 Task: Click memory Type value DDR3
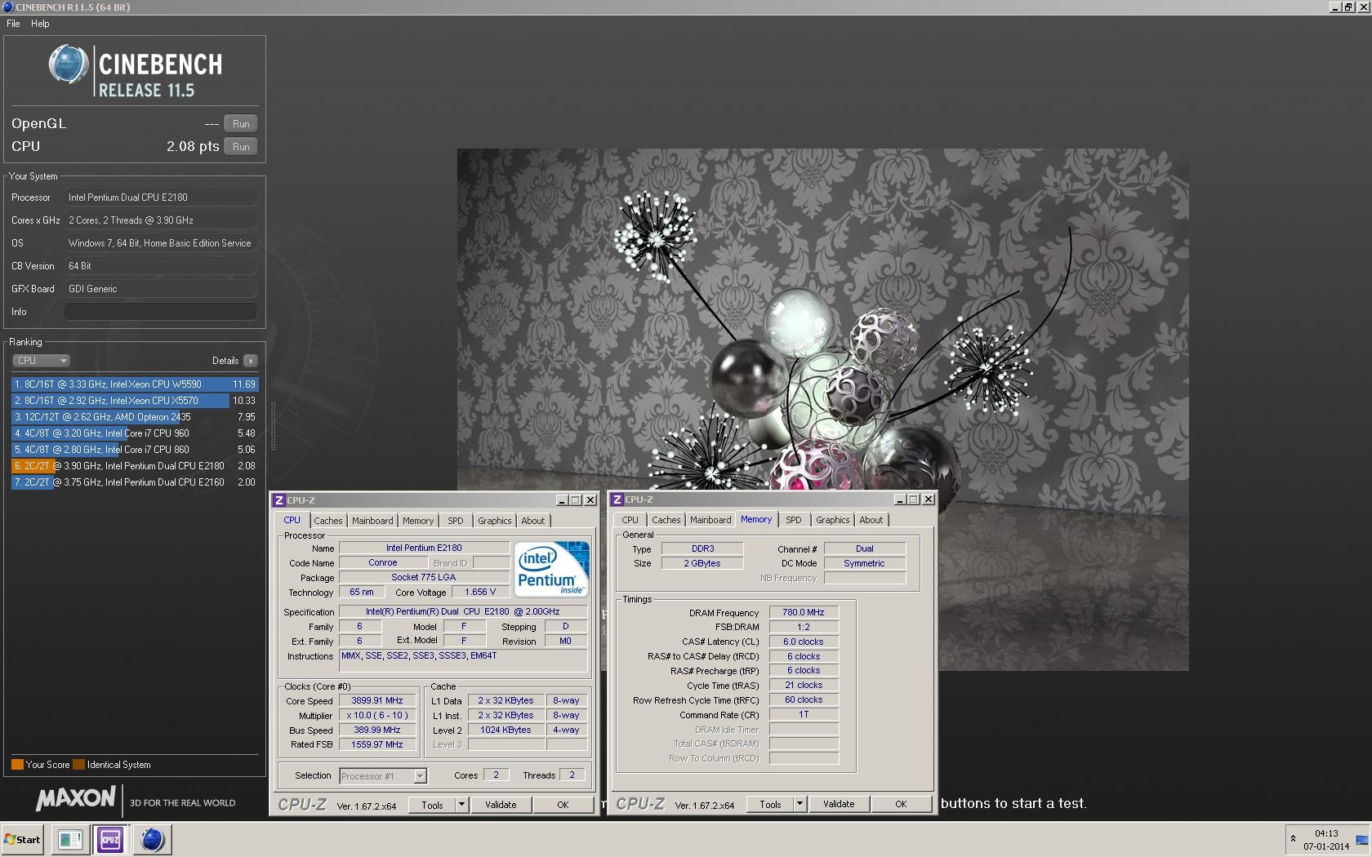(702, 549)
